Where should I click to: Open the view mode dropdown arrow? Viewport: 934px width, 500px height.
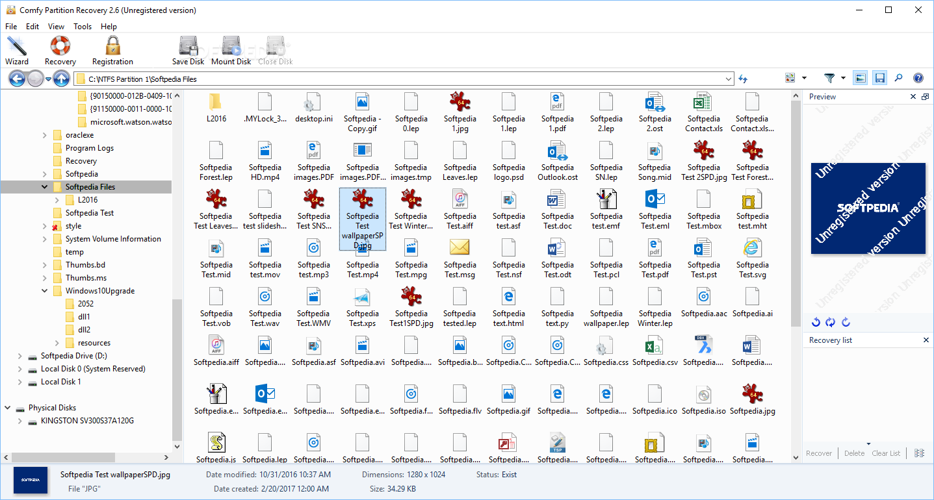[805, 79]
